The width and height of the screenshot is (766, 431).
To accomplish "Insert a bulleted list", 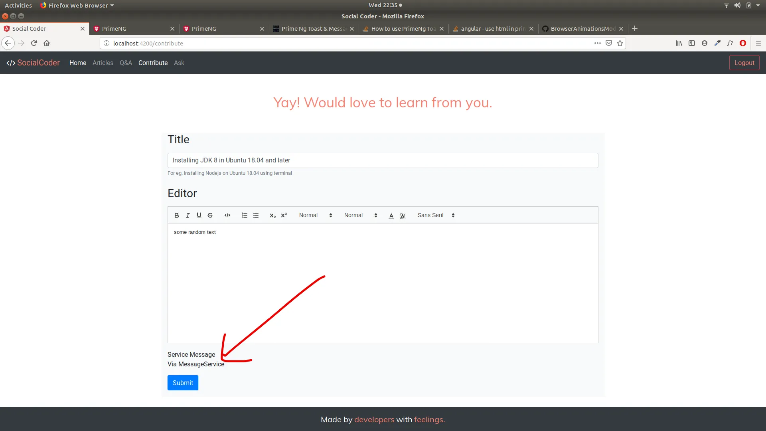I will [x=256, y=215].
